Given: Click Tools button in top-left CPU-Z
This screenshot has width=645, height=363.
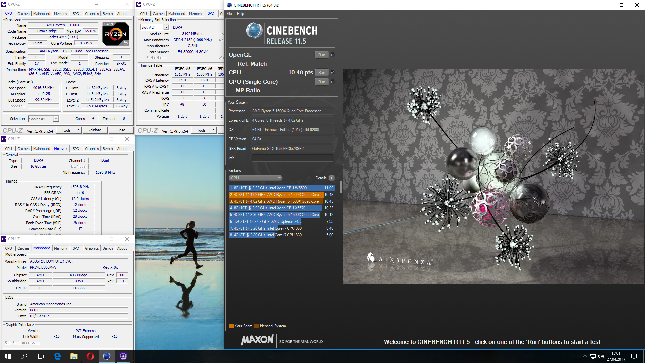Looking at the screenshot, I should coord(66,130).
